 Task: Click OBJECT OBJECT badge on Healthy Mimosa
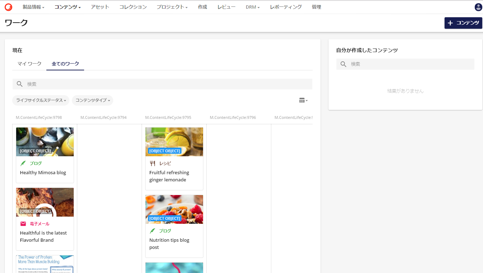point(35,151)
